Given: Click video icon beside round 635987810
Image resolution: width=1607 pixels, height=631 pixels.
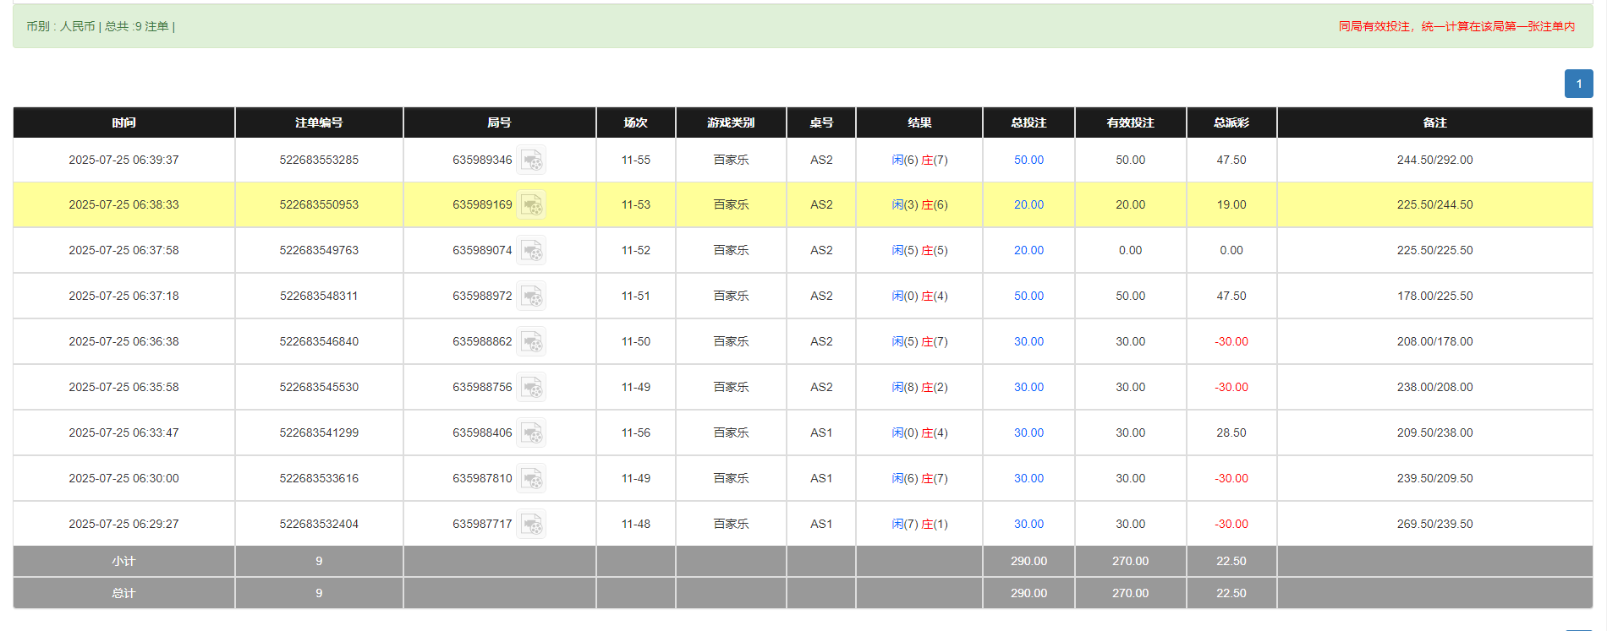Looking at the screenshot, I should pos(531,479).
